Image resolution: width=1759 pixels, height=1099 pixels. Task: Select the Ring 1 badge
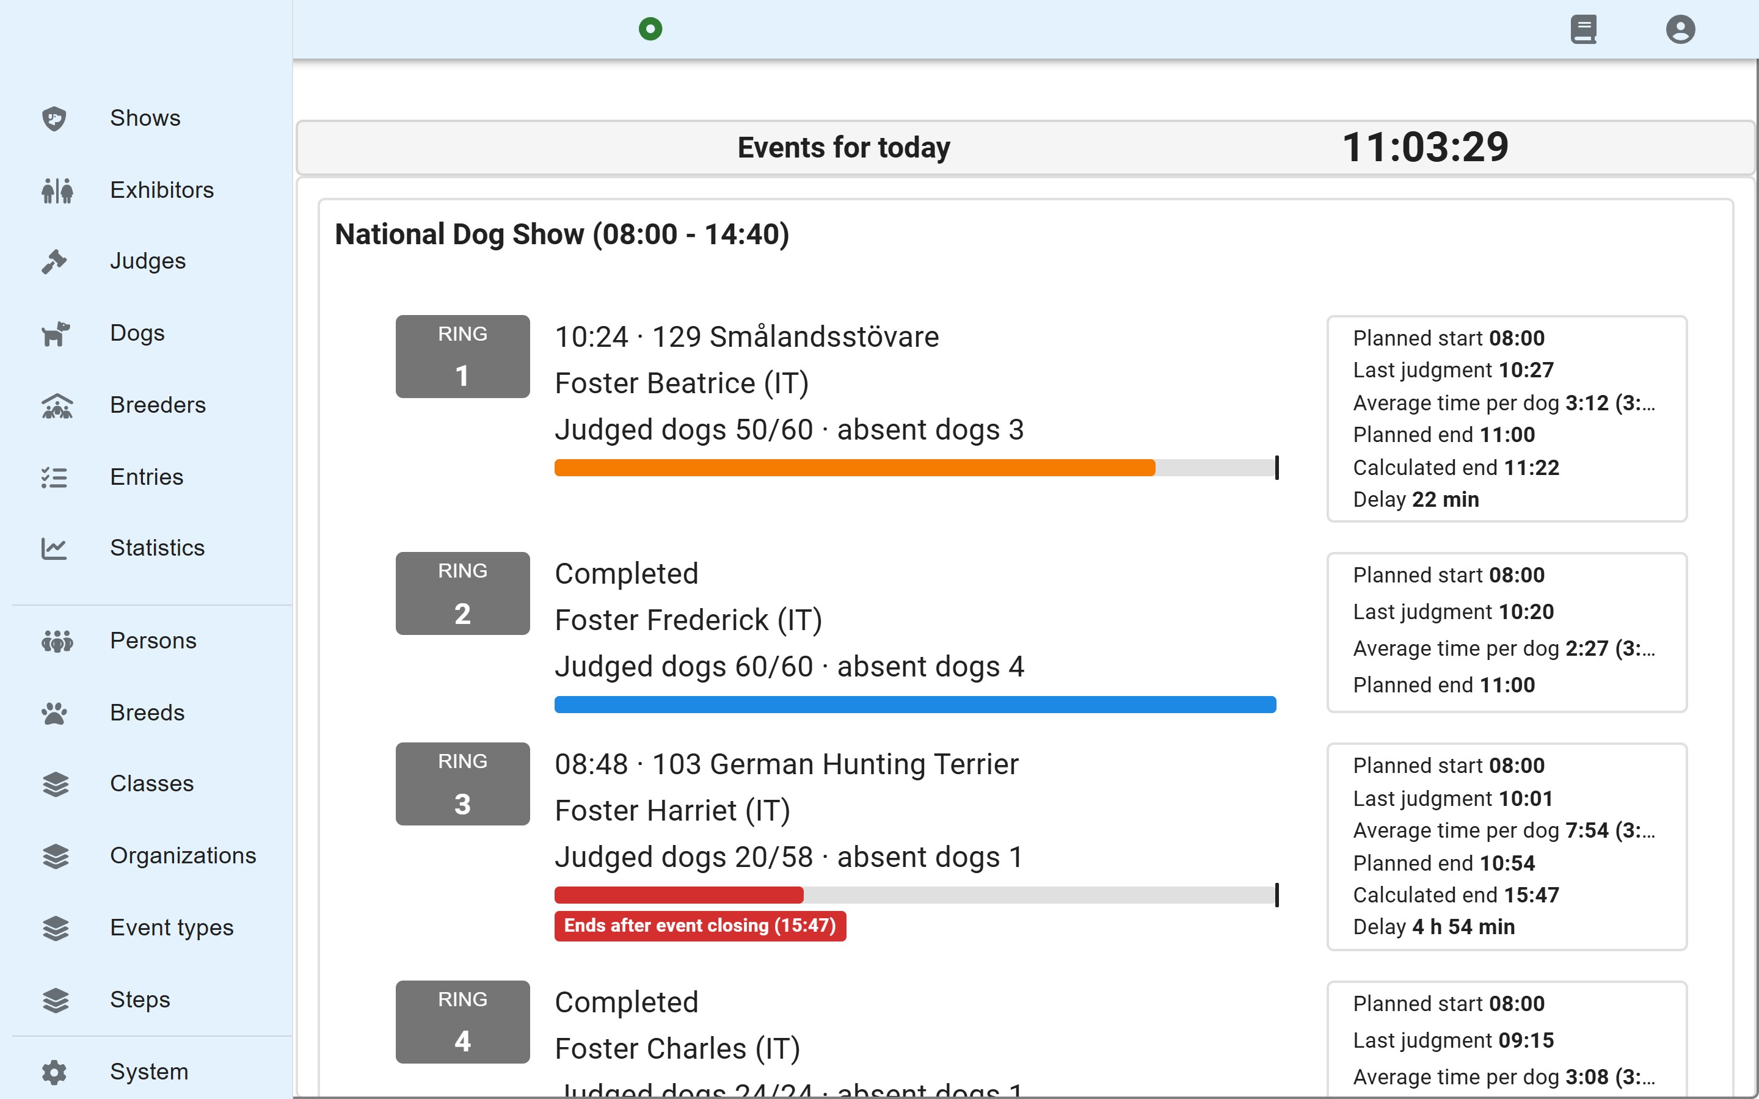click(x=462, y=356)
